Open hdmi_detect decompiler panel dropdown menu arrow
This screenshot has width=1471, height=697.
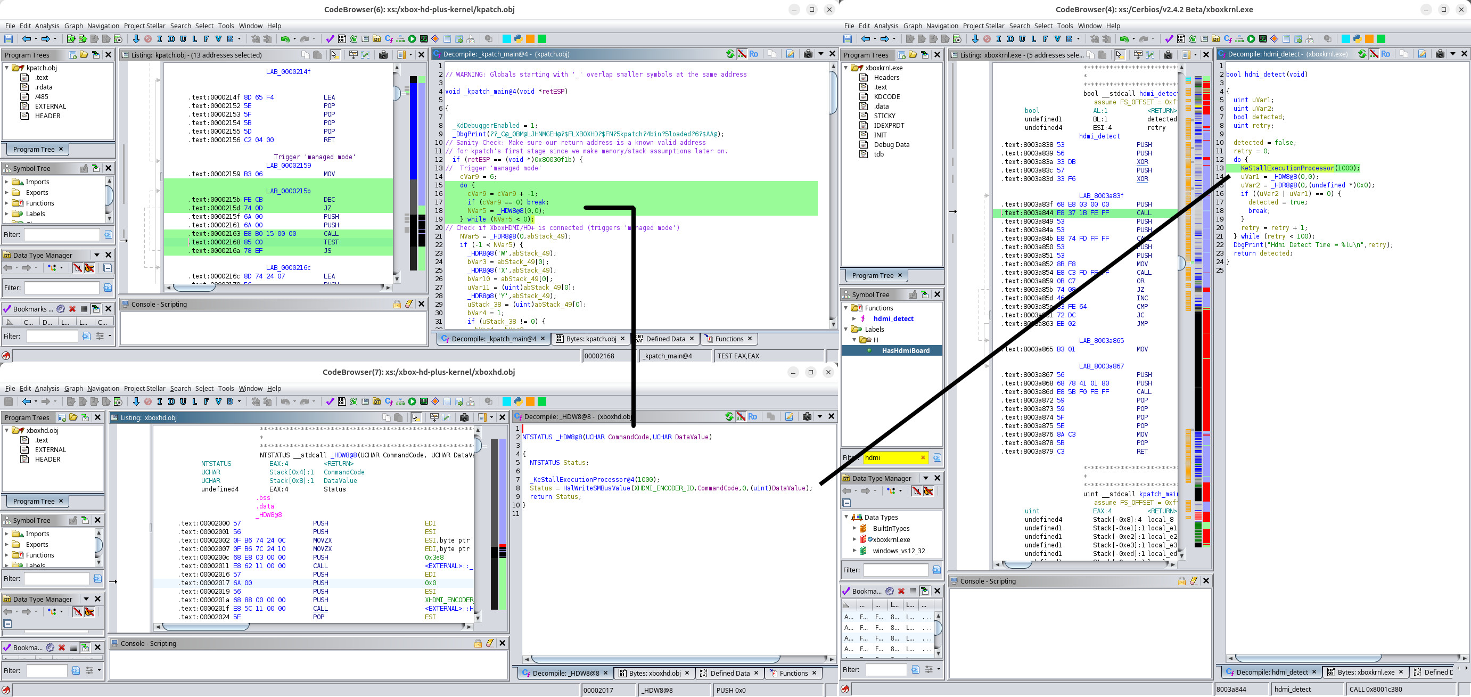click(1452, 54)
